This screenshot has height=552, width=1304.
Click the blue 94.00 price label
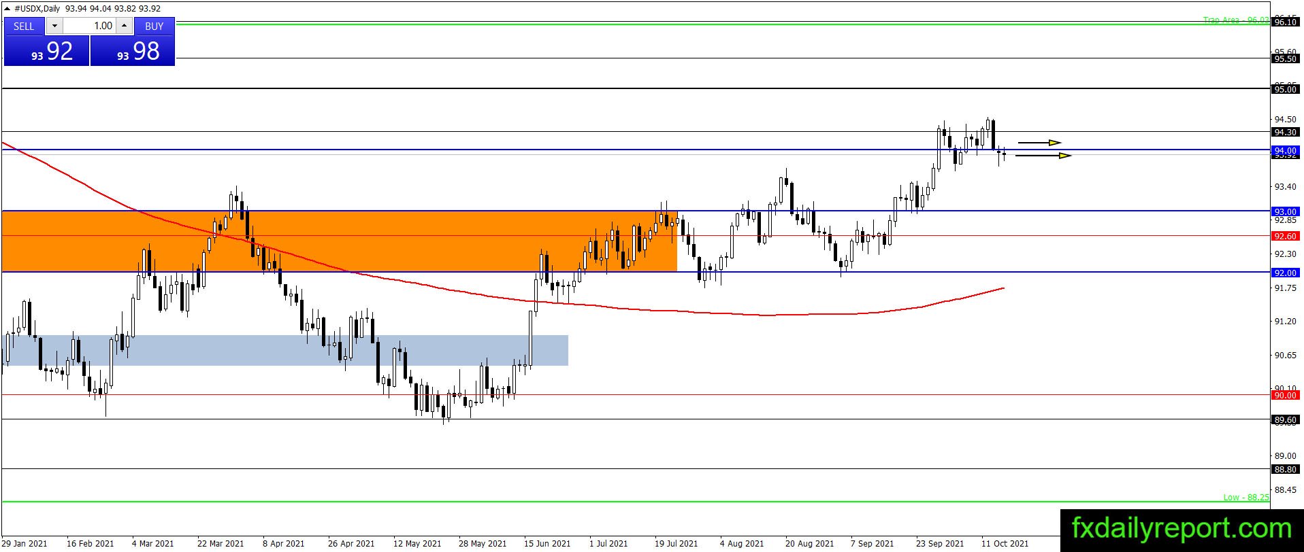pos(1285,150)
